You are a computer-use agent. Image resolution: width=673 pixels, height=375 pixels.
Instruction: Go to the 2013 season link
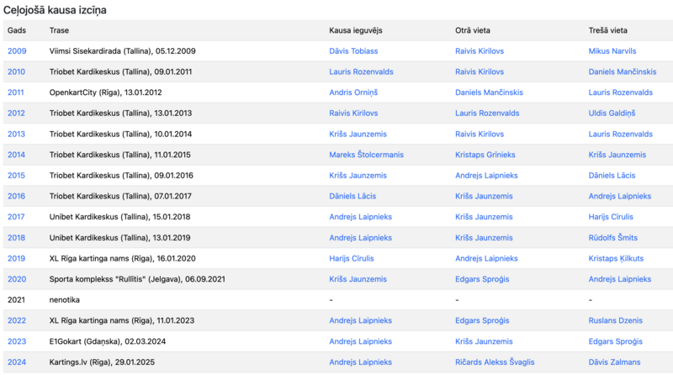pyautogui.click(x=16, y=134)
